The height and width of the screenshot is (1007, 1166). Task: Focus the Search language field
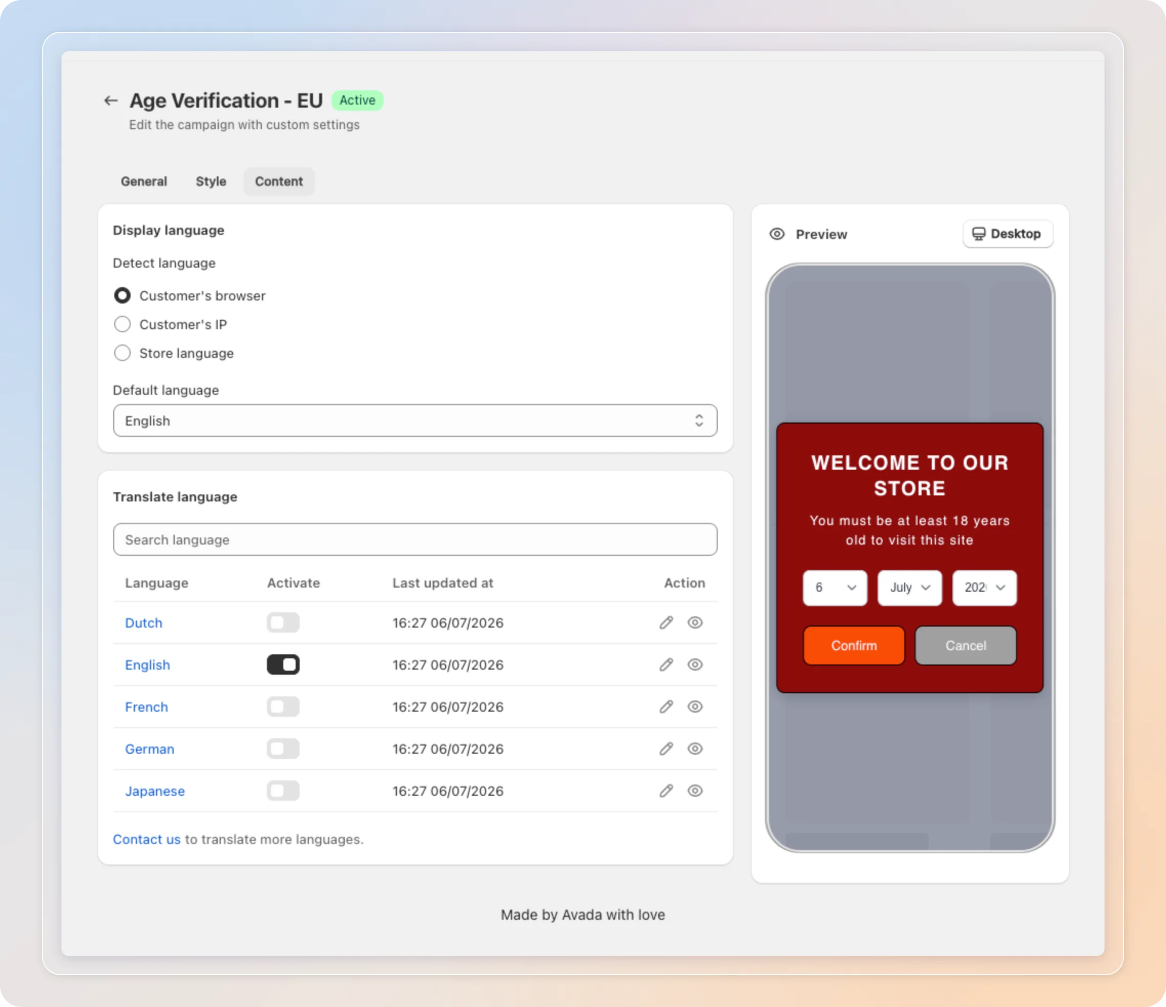tap(415, 539)
